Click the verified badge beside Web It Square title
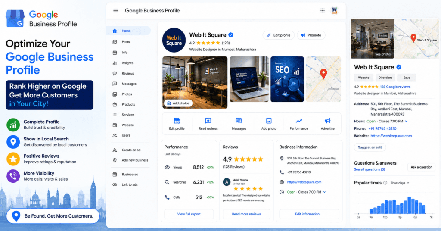441x231 pixels. coord(231,35)
